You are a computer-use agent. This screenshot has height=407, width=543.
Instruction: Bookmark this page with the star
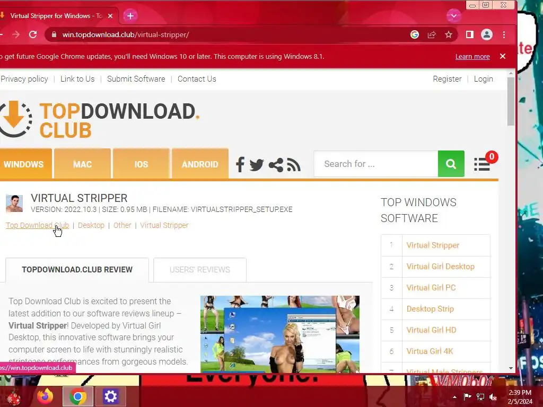[x=449, y=34]
